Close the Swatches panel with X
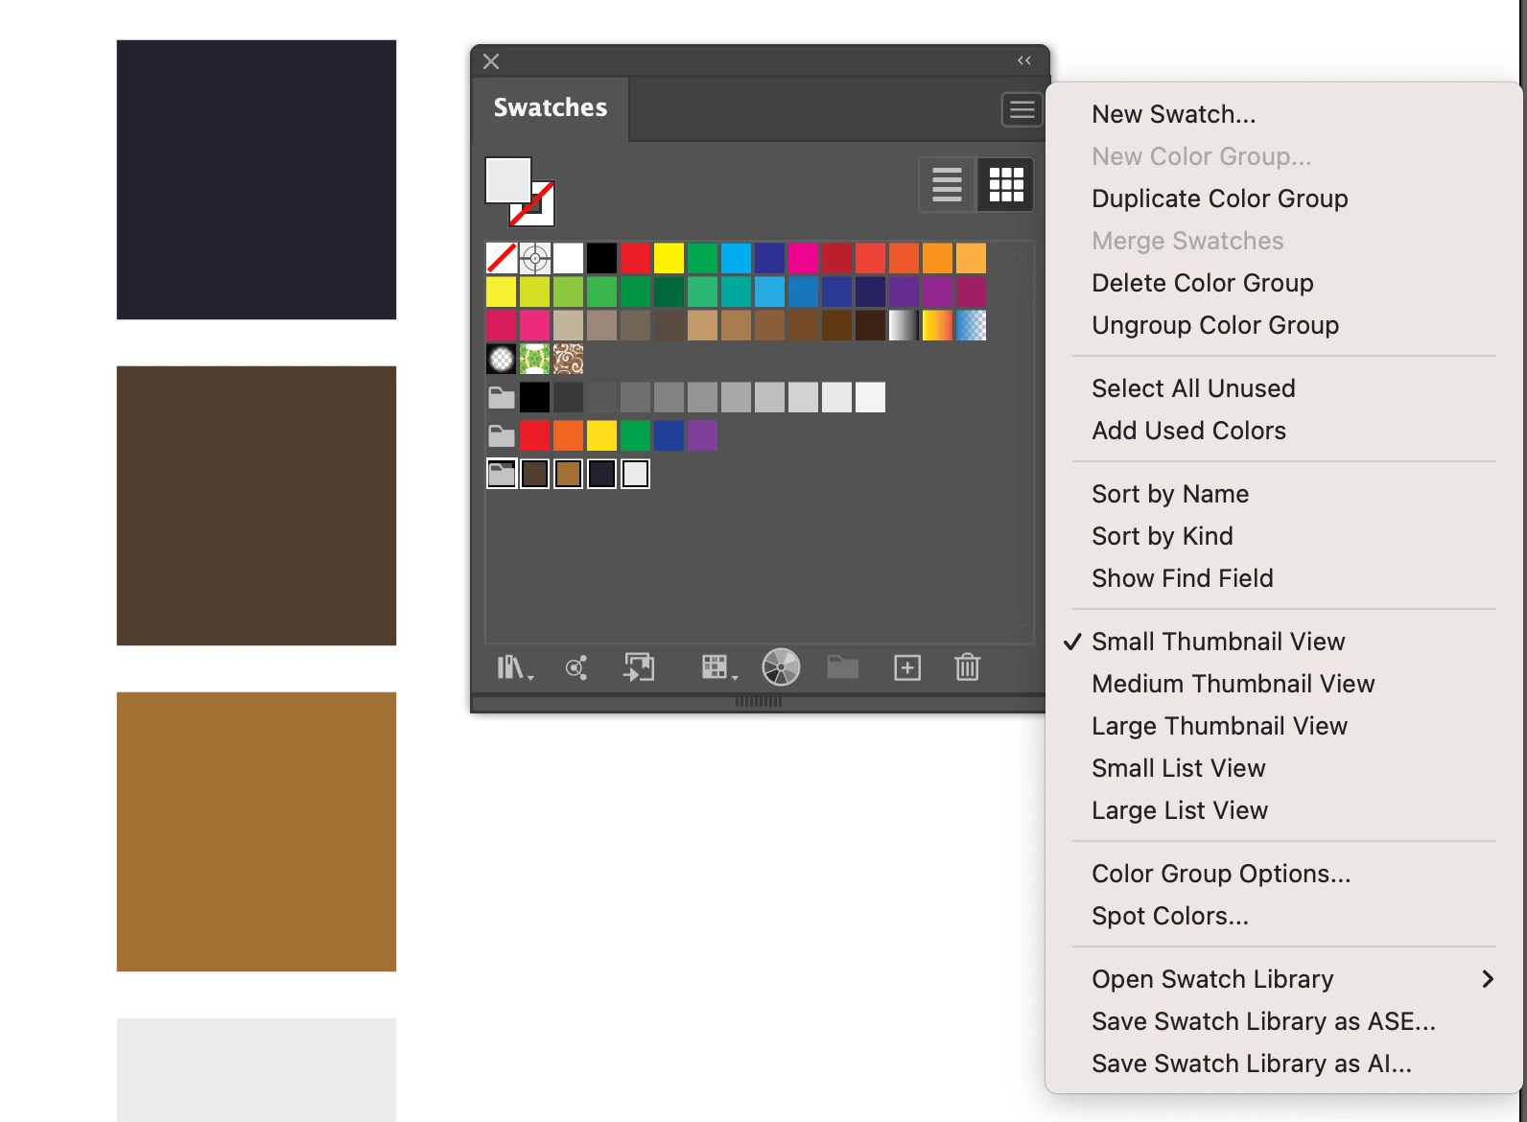The width and height of the screenshot is (1527, 1122). click(x=491, y=61)
